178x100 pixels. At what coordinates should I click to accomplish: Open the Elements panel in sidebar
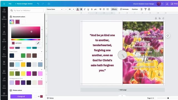[x=4, y=18]
